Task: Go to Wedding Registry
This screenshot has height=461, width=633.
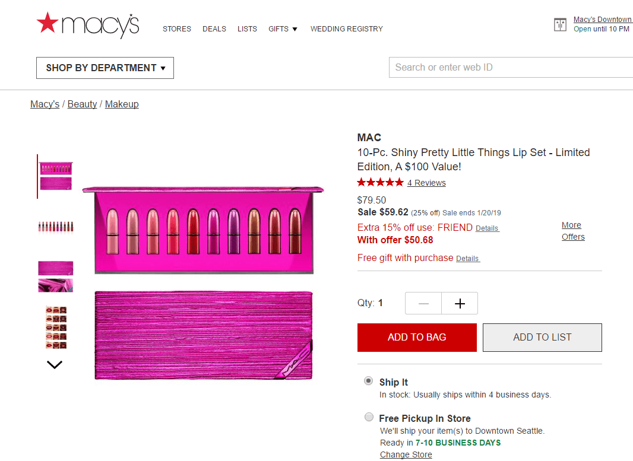Action: (346, 29)
